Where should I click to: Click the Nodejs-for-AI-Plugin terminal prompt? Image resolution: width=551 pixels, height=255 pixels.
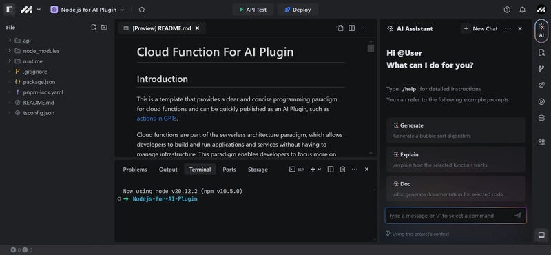click(165, 199)
